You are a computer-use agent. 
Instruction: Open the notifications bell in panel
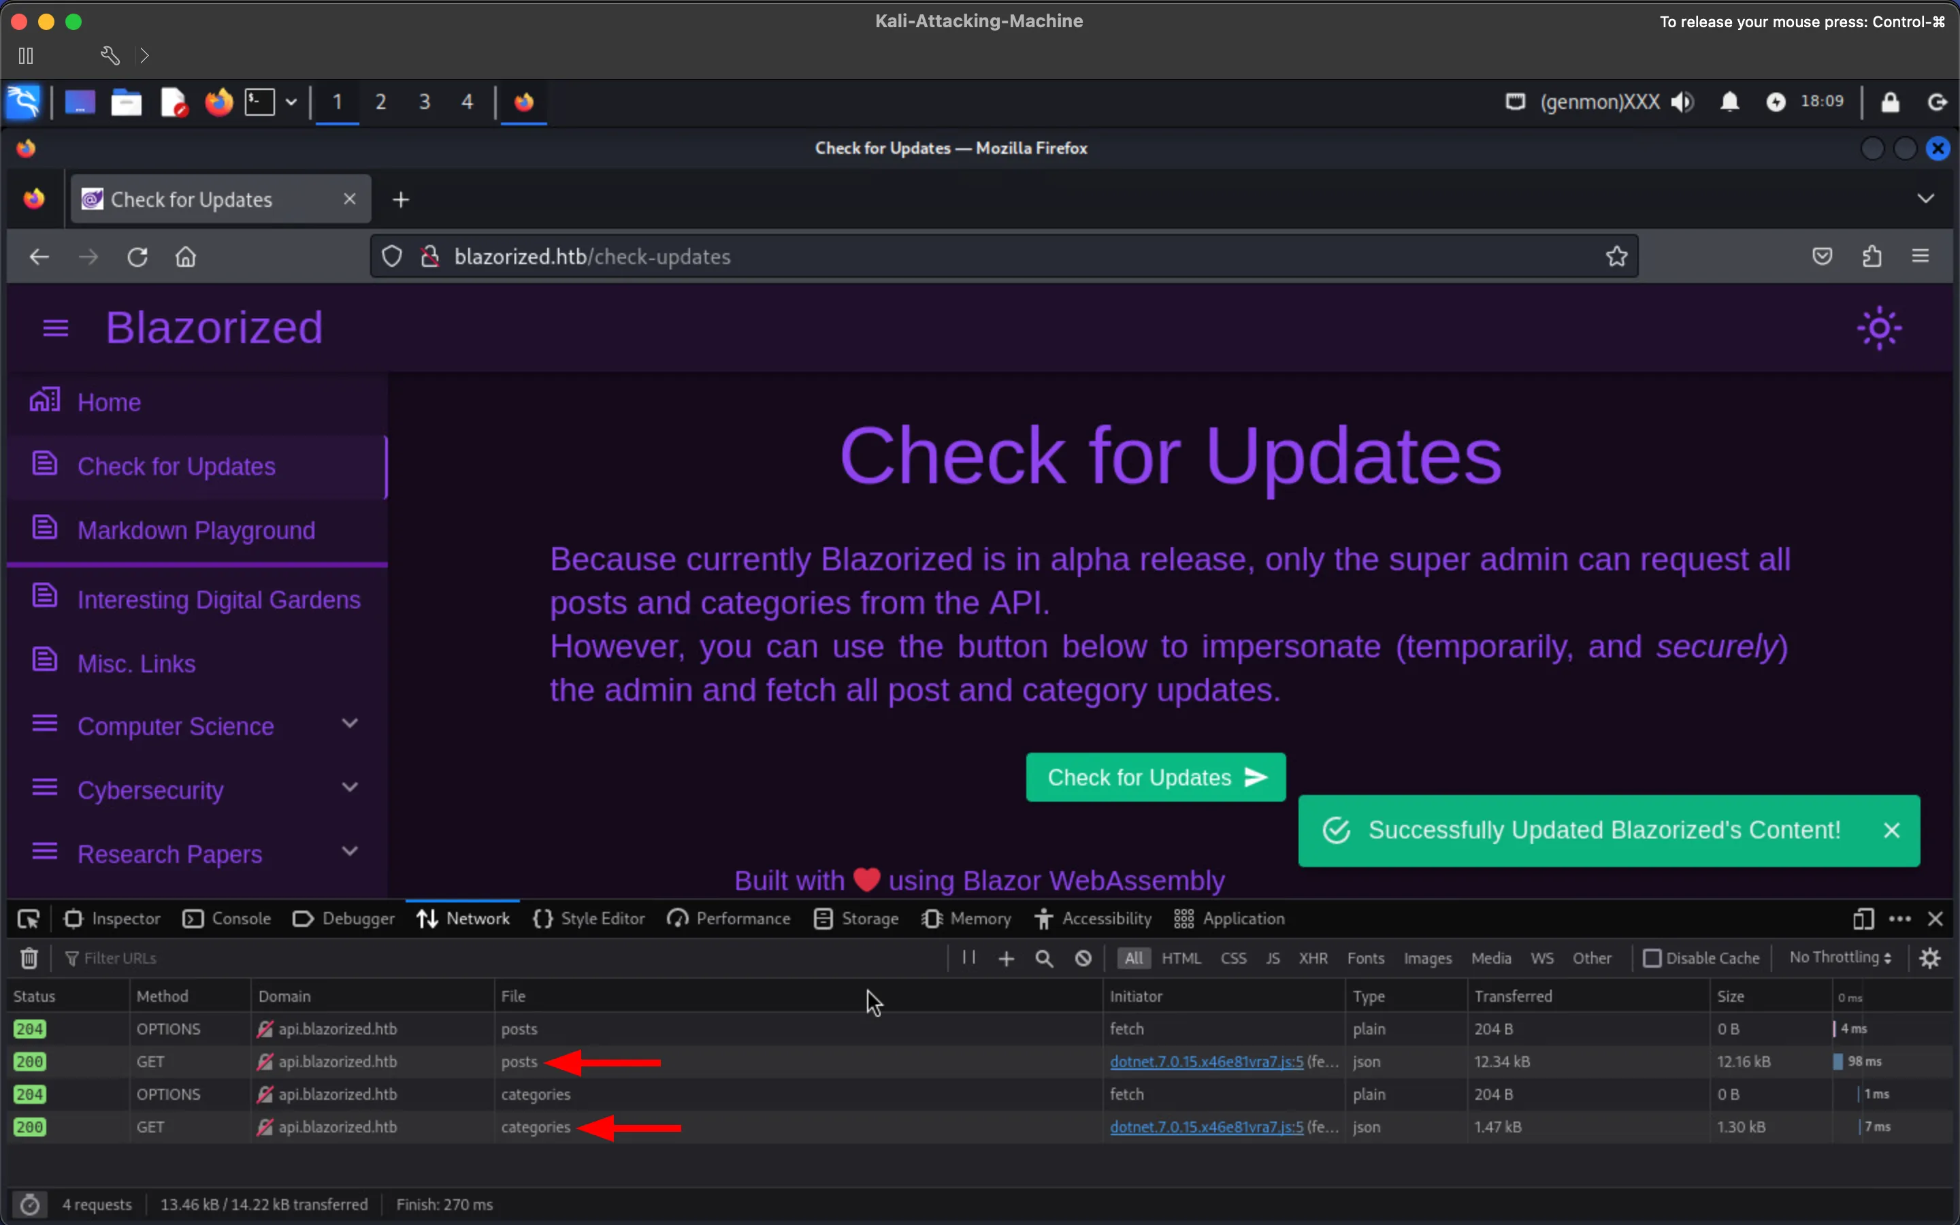[x=1729, y=102]
